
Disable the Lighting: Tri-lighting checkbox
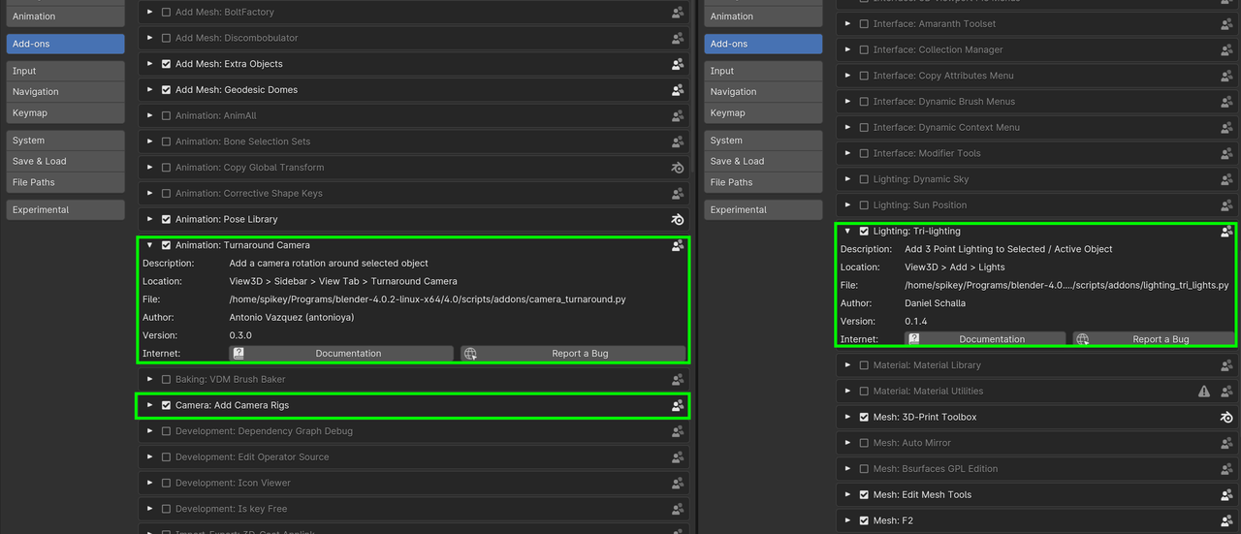[864, 232]
